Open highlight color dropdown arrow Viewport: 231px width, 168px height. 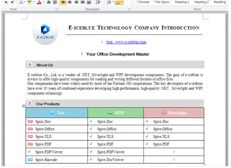click(x=34, y=2)
